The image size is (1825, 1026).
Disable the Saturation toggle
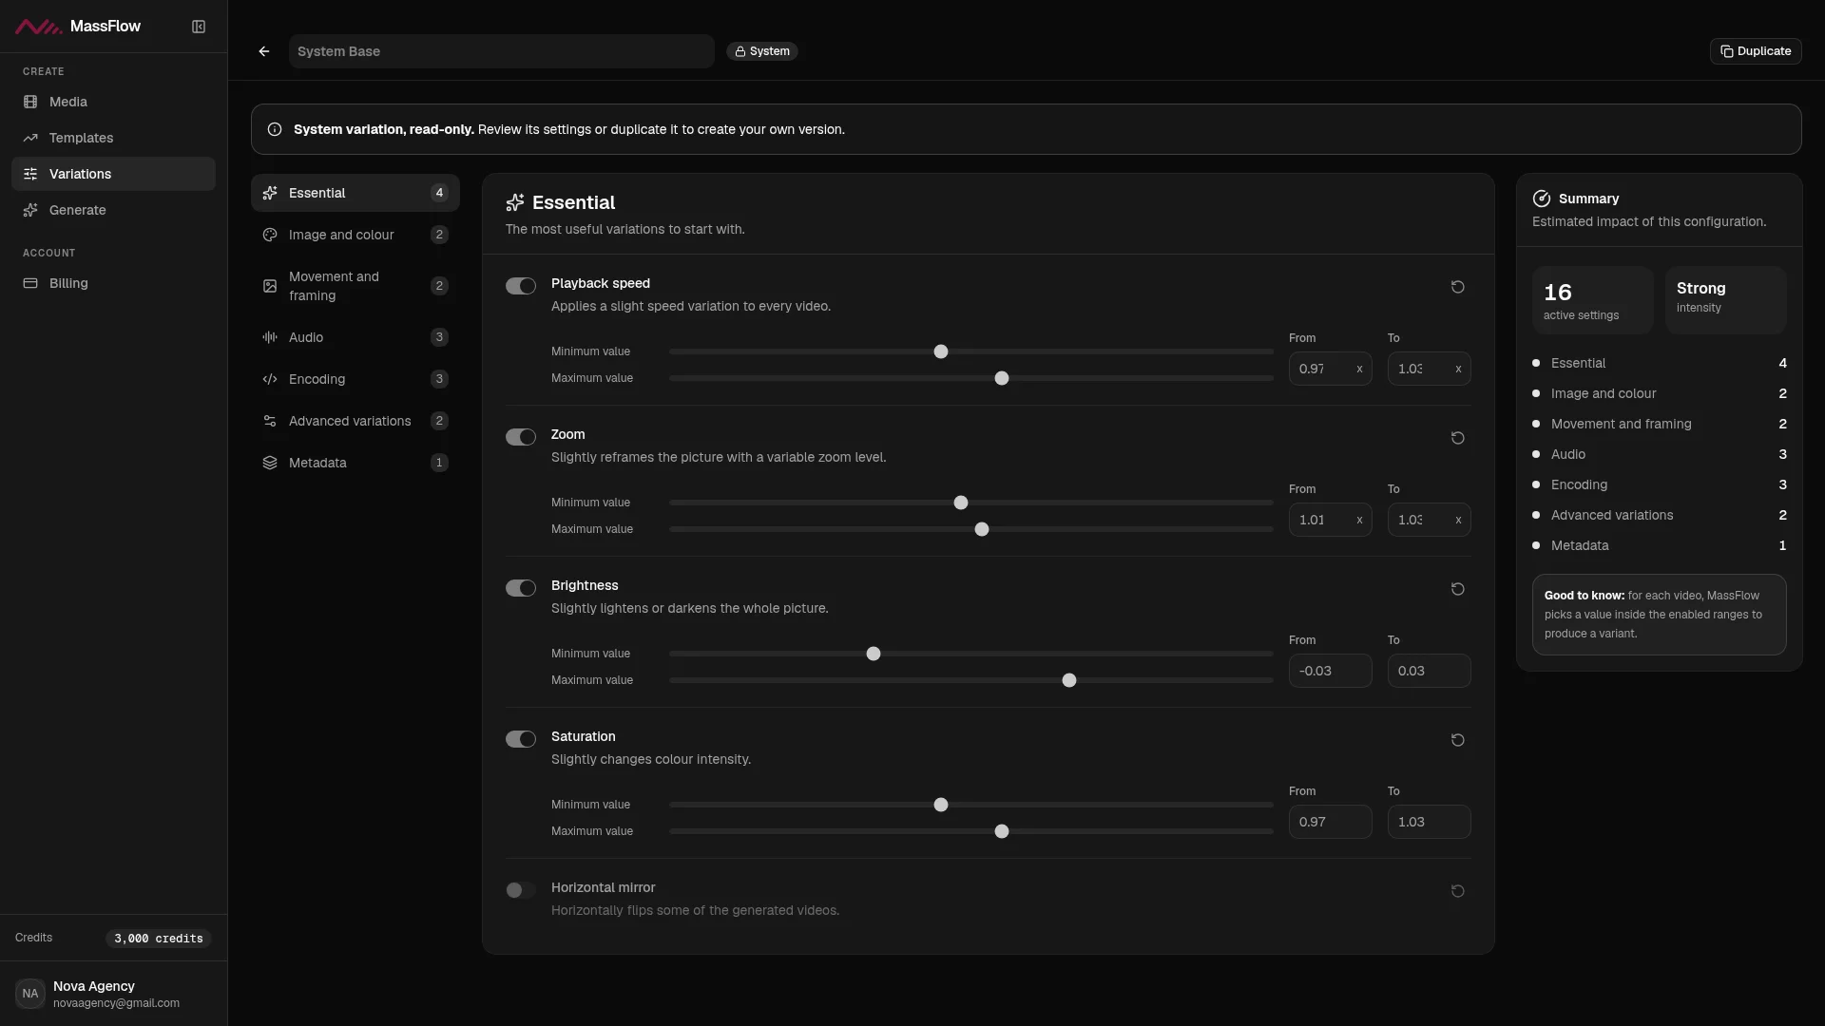tap(521, 739)
